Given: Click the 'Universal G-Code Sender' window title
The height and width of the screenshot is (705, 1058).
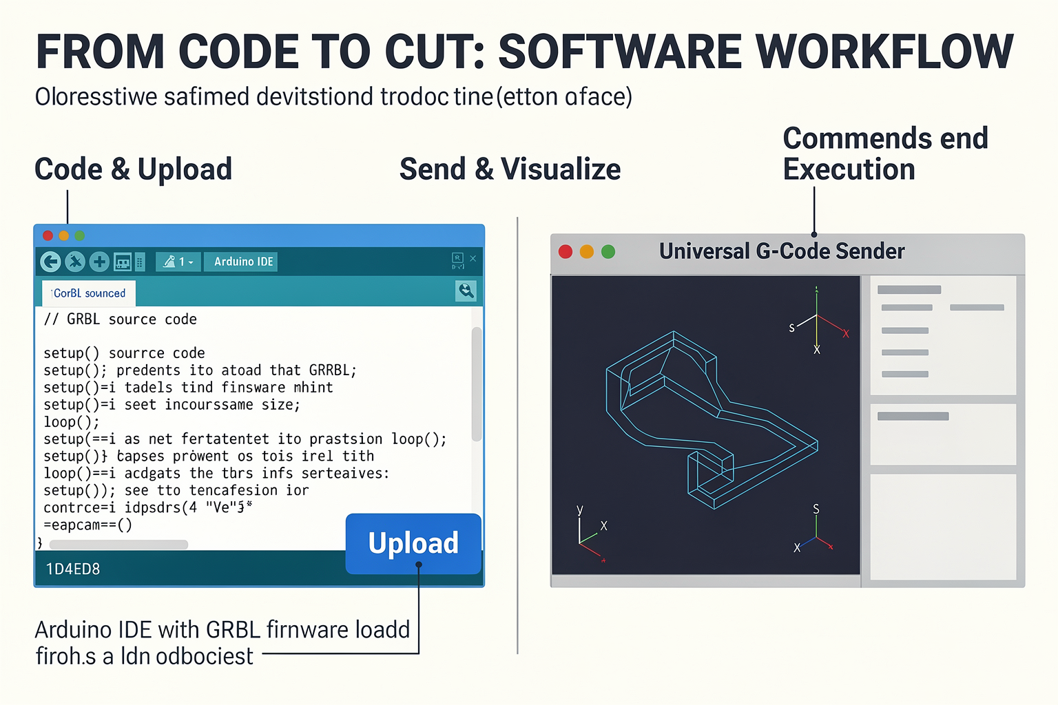Looking at the screenshot, I should pyautogui.click(x=782, y=251).
